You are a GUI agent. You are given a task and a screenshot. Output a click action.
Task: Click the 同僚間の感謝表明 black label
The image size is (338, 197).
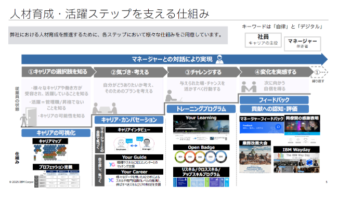click(x=302, y=118)
